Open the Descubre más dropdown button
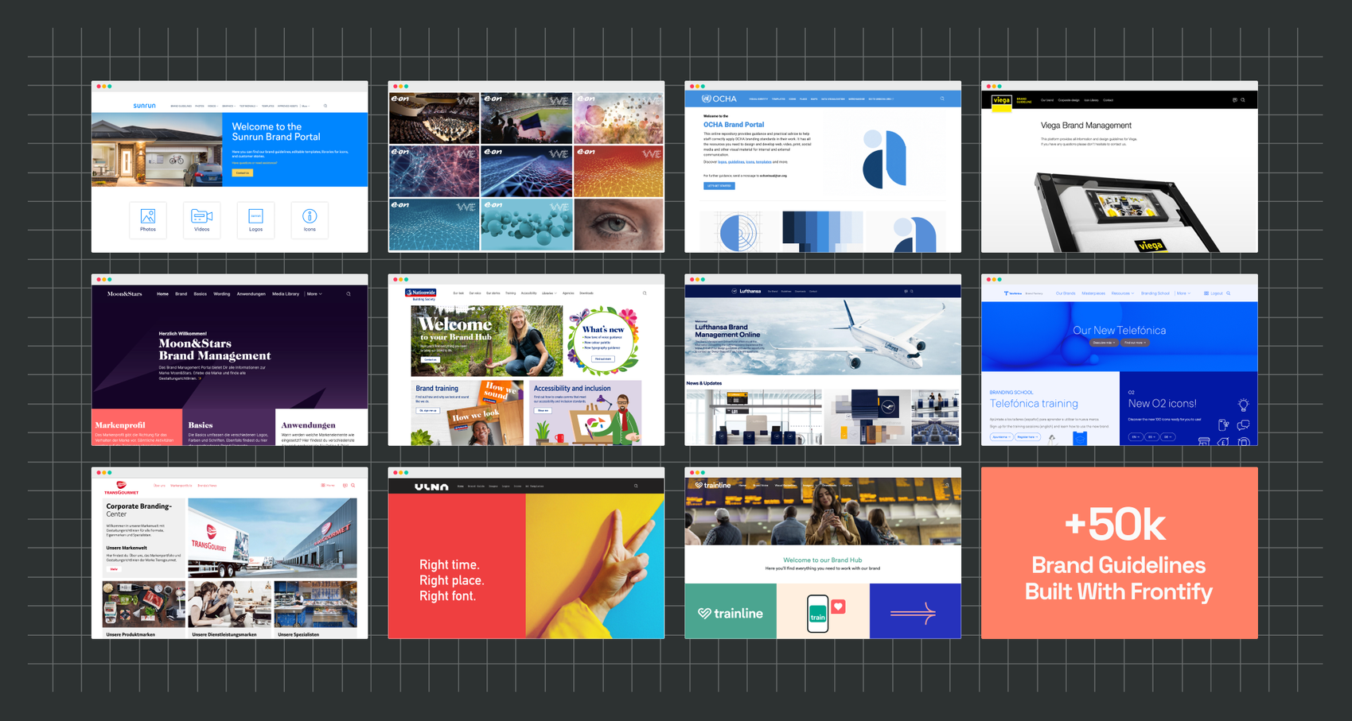The image size is (1352, 721). pyautogui.click(x=1104, y=343)
